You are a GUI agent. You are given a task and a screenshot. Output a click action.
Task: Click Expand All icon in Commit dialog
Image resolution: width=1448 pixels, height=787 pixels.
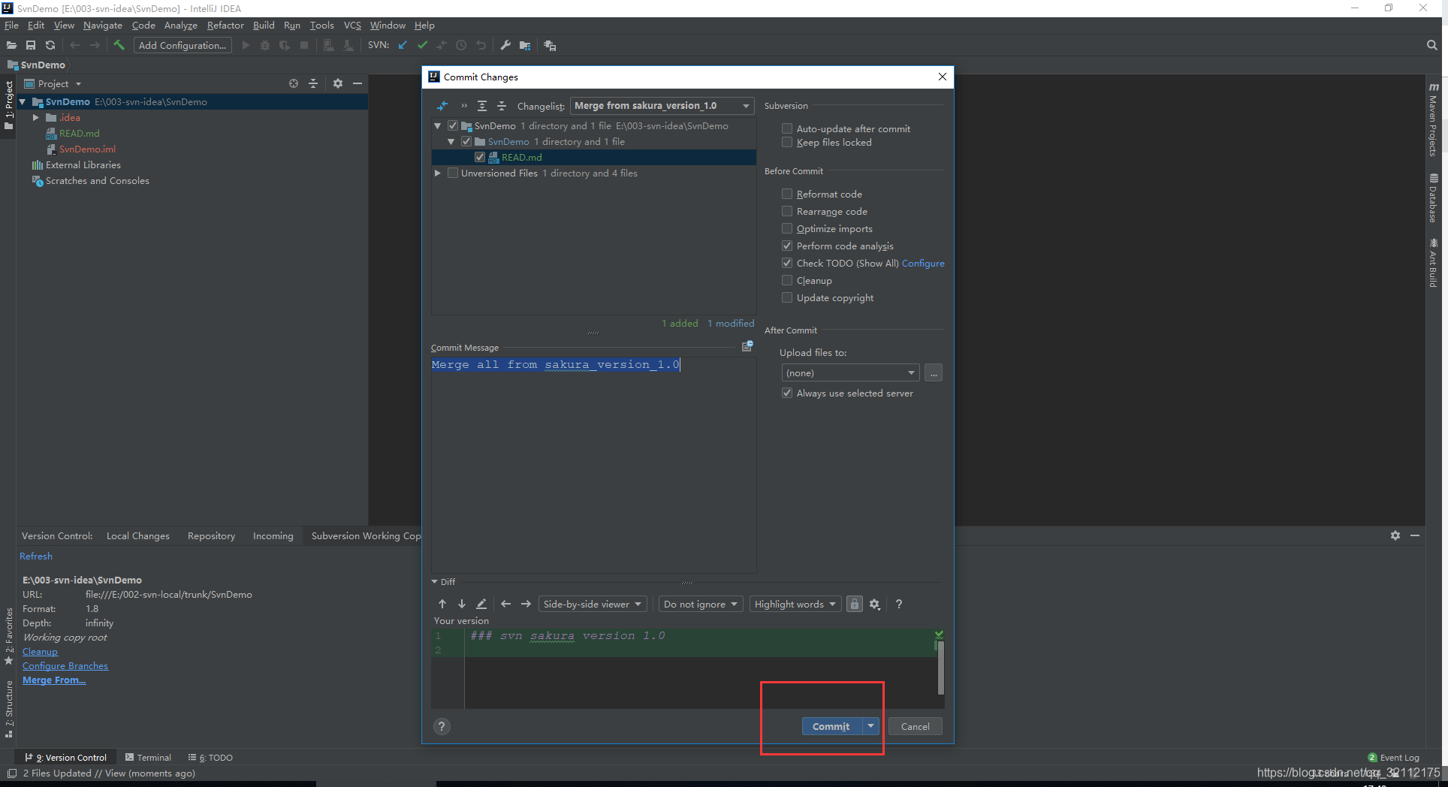click(x=482, y=106)
